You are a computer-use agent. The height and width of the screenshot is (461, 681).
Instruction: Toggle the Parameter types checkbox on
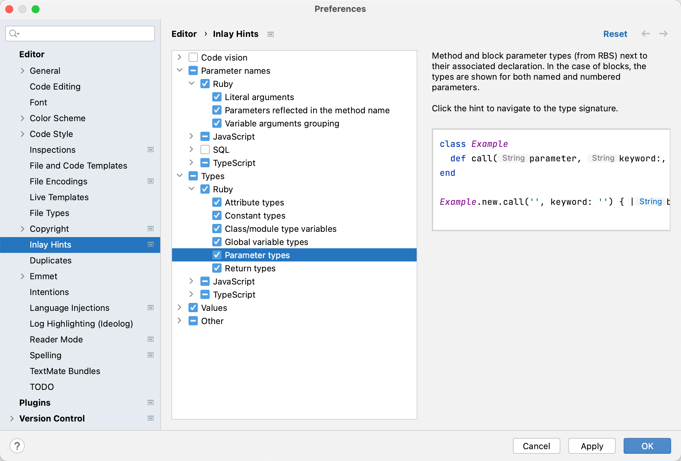217,255
